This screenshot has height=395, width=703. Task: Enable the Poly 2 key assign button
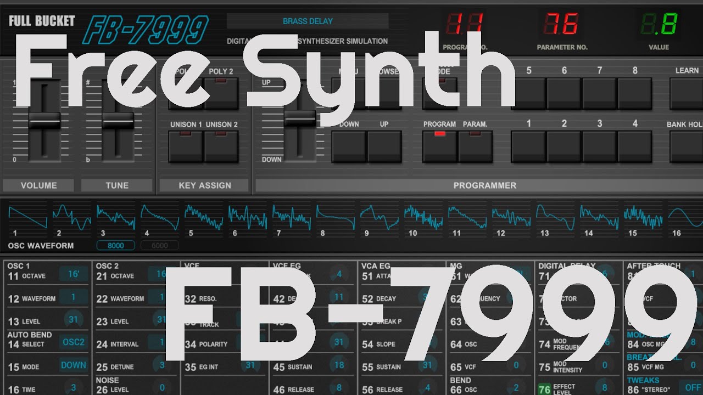(221, 93)
